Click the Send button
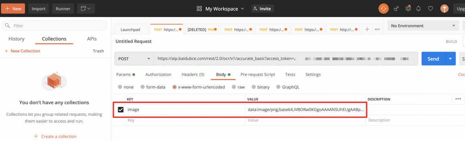 (x=433, y=59)
